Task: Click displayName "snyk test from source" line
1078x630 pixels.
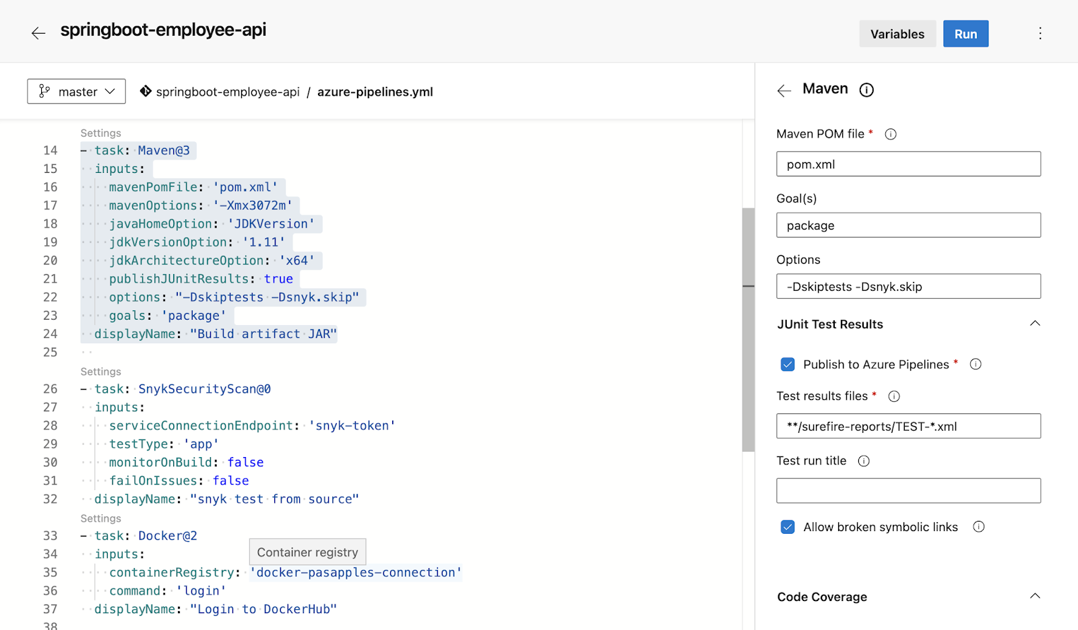Action: 226,499
